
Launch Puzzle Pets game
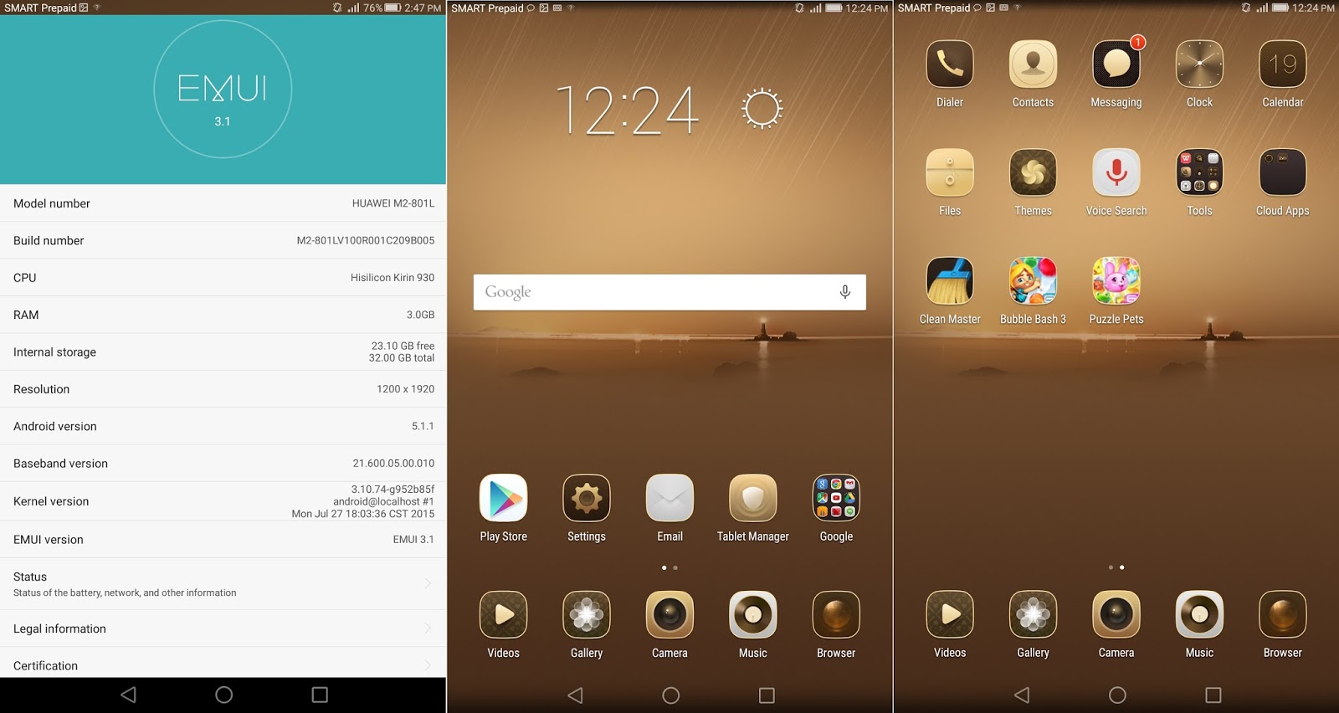1116,281
